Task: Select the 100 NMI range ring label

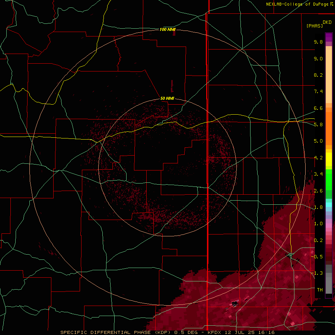Action: [167, 29]
